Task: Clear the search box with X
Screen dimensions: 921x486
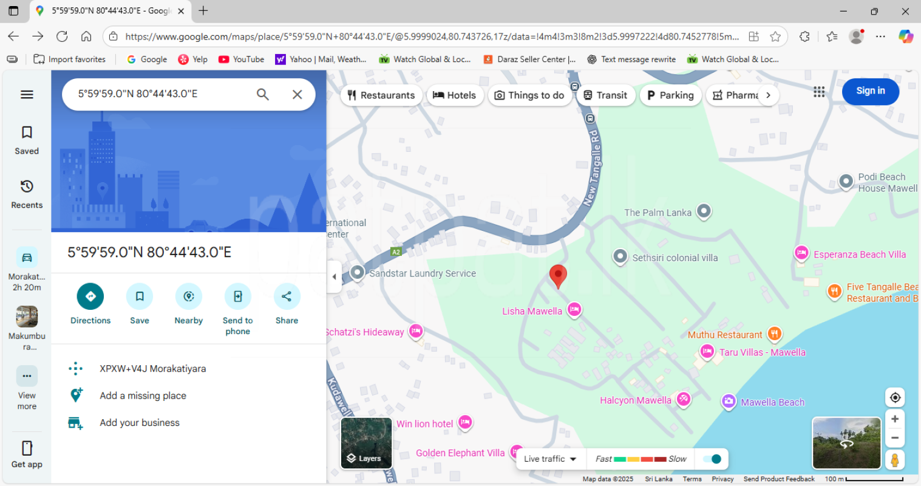Action: (x=297, y=94)
